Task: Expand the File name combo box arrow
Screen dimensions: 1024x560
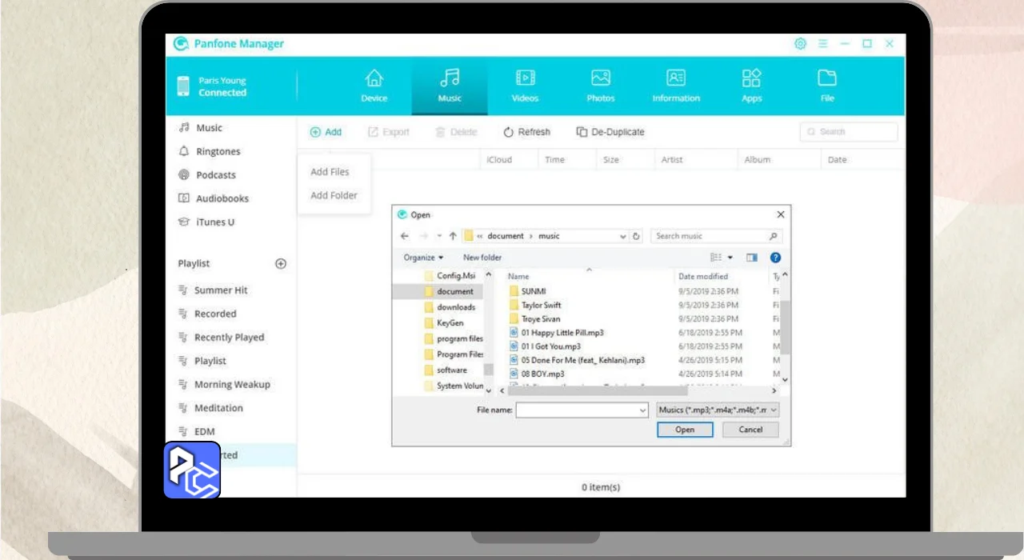Action: pos(642,410)
